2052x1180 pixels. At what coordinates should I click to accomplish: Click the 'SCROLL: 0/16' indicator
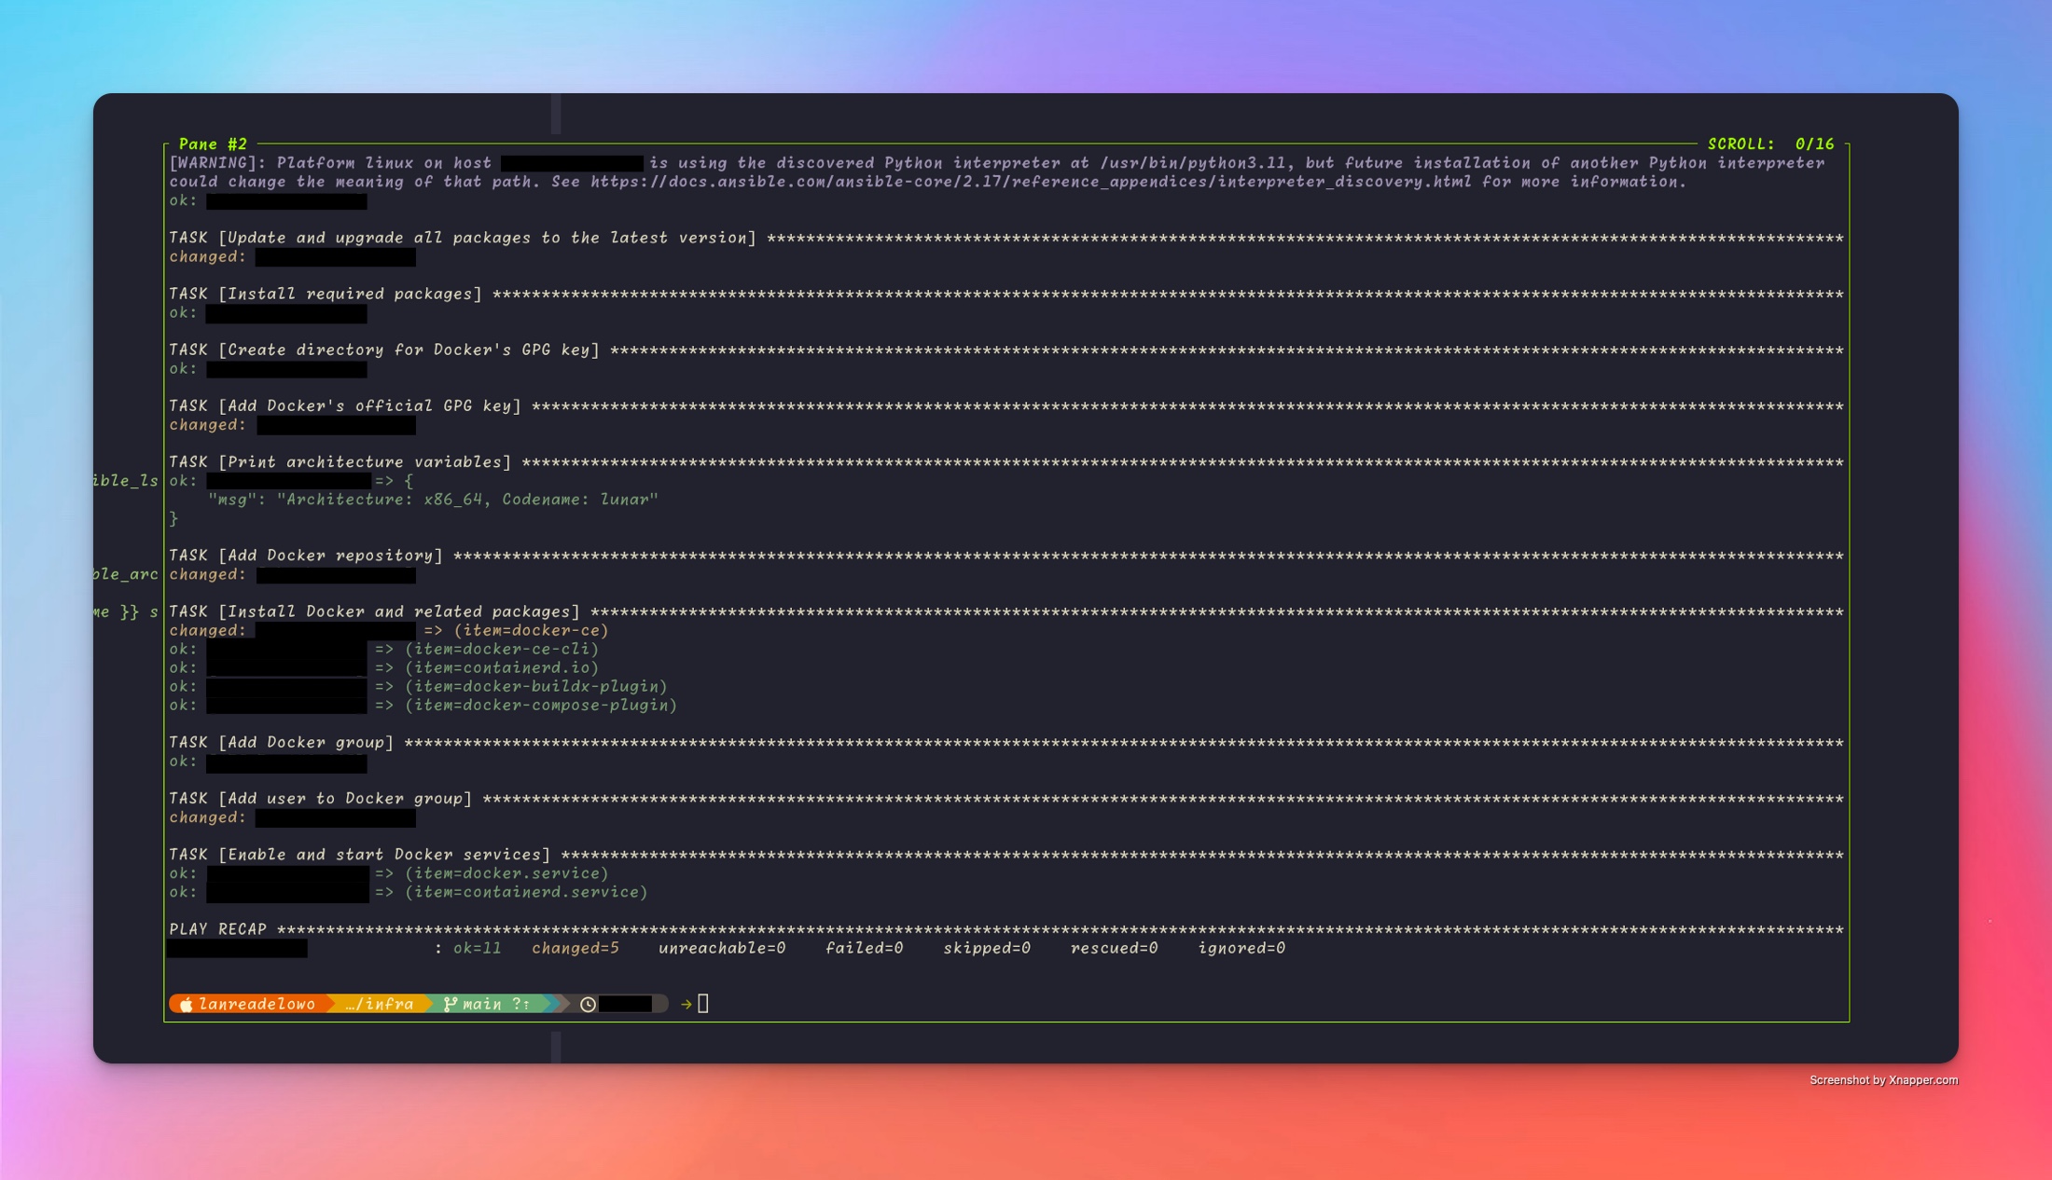(1770, 144)
